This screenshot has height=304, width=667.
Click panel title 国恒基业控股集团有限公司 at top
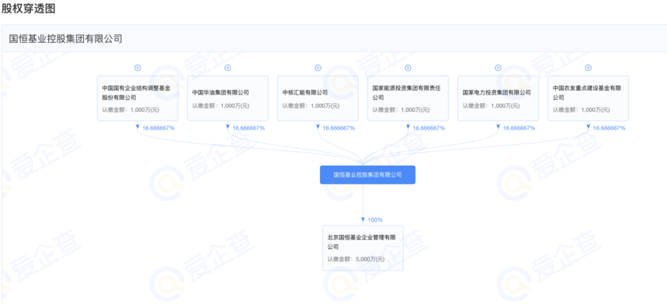coord(65,39)
